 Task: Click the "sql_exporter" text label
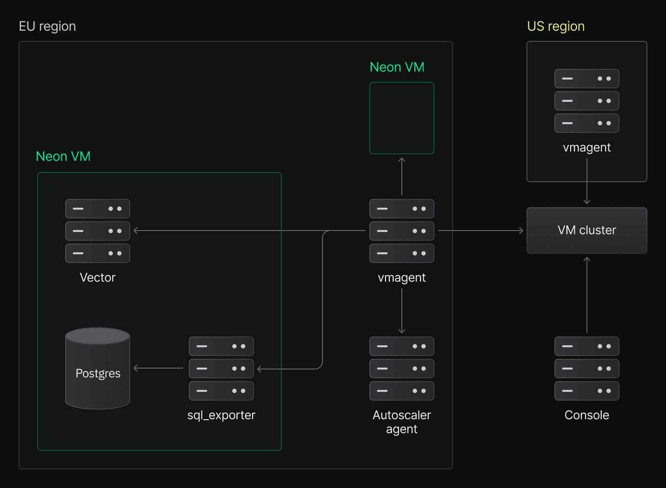[221, 415]
